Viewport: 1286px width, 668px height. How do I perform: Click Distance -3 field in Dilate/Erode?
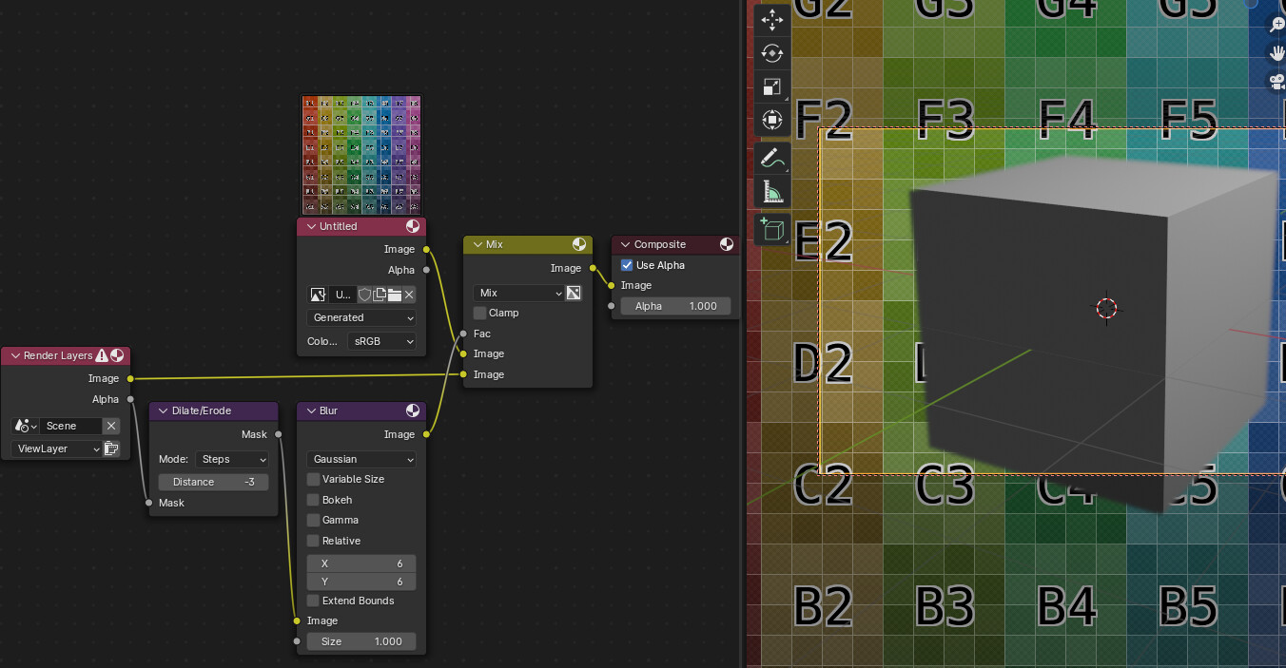213,482
